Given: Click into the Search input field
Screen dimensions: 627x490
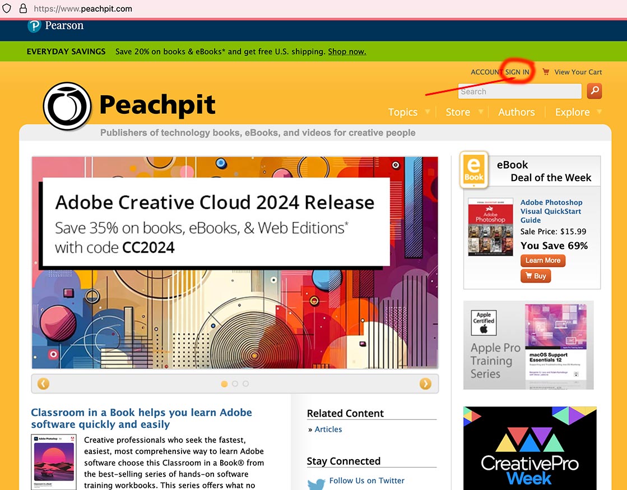Looking at the screenshot, I should (519, 91).
